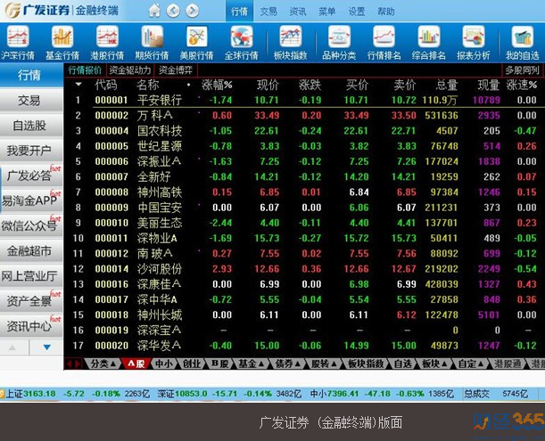The image size is (545, 441).
Task: Open 基金行情 fund quotes icon
Action: coord(62,43)
